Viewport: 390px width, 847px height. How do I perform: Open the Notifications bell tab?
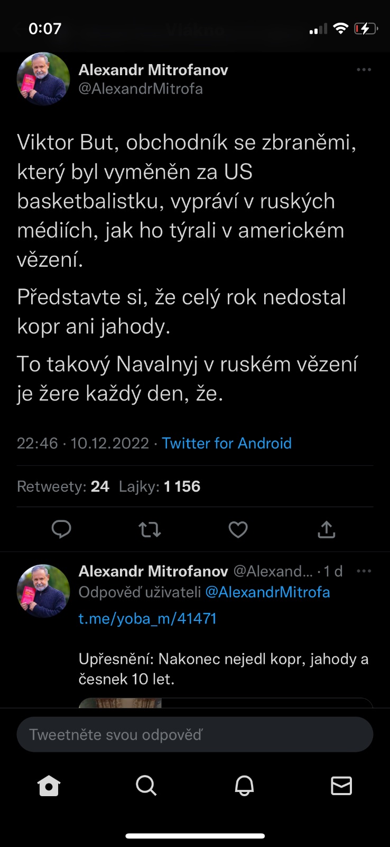[x=244, y=786]
